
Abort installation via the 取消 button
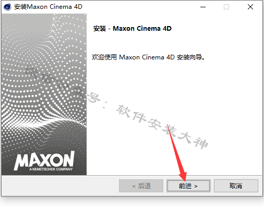point(236,186)
